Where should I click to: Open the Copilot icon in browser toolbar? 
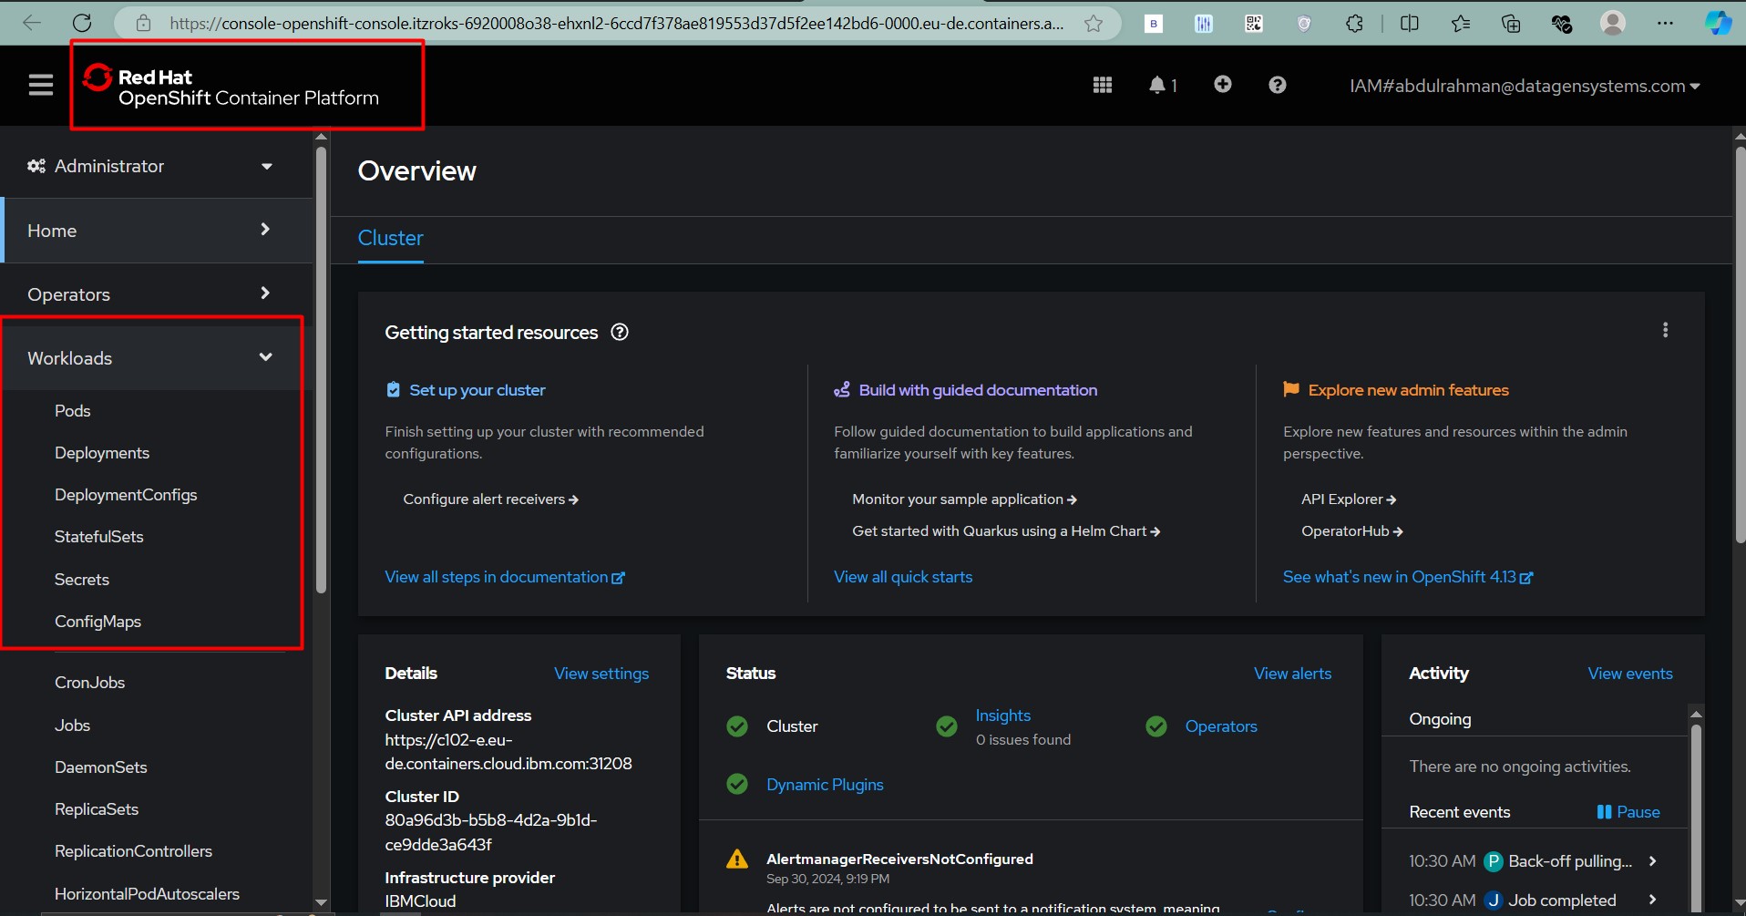[x=1719, y=23]
